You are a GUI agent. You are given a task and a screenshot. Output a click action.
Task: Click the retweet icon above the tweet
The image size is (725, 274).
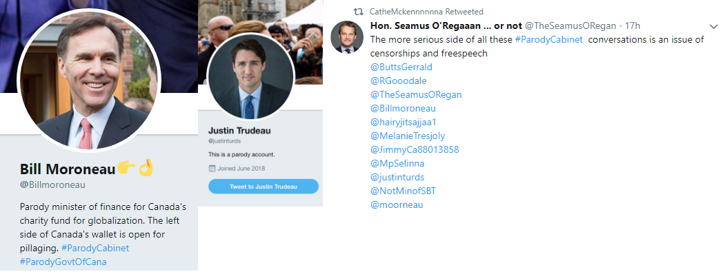pyautogui.click(x=358, y=12)
